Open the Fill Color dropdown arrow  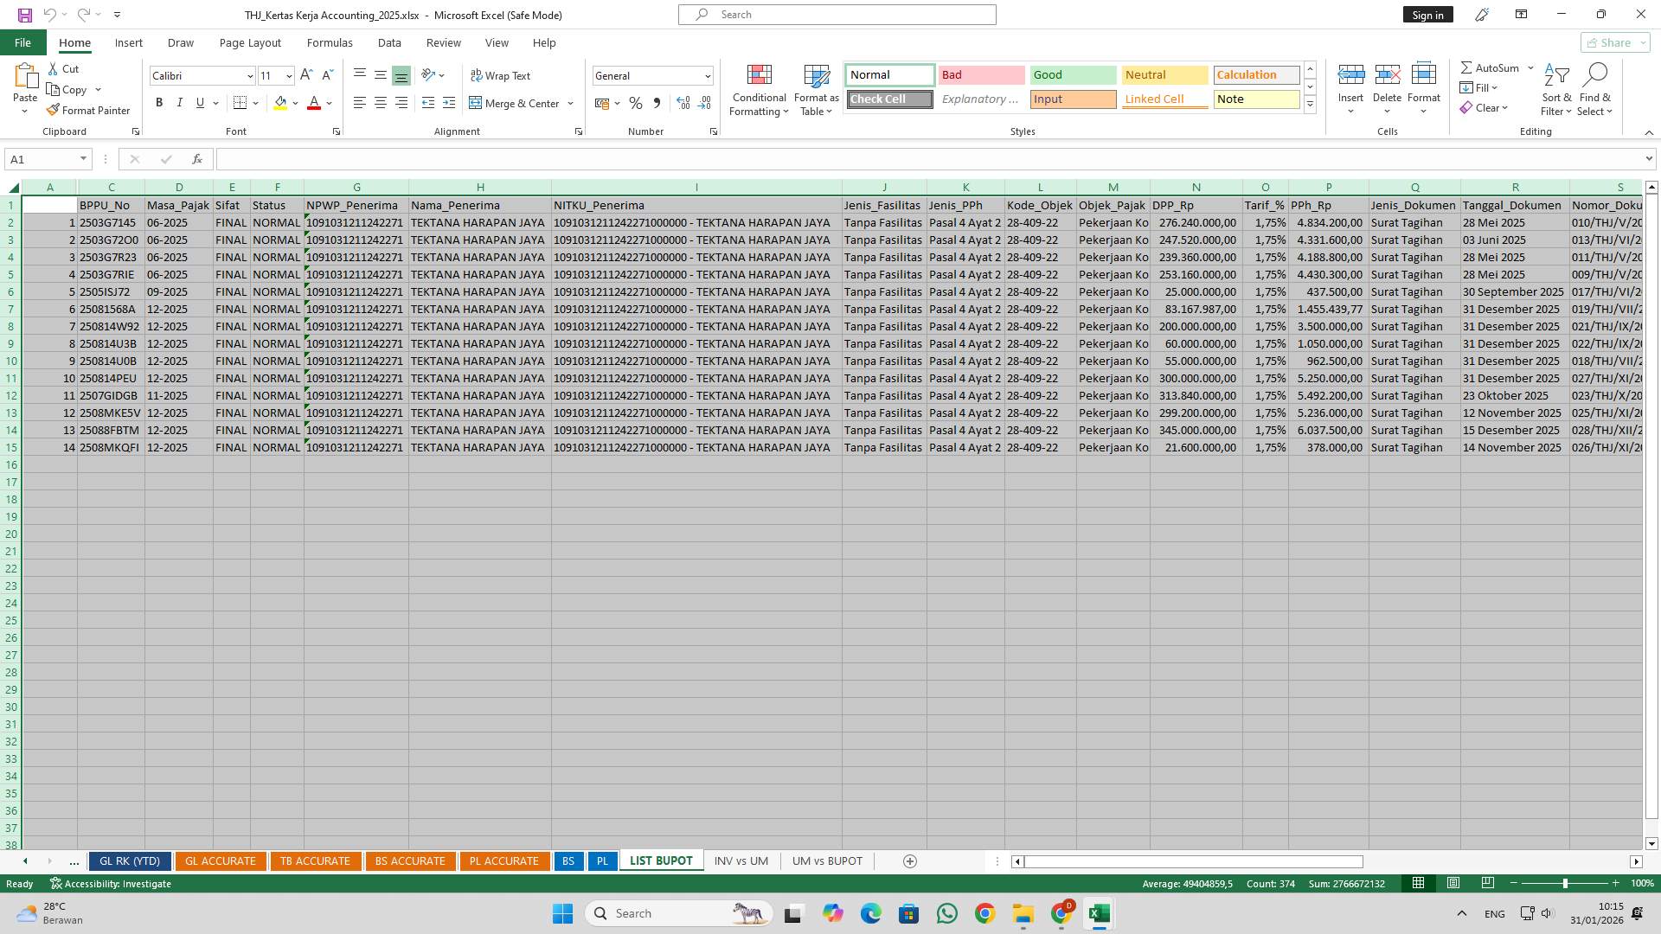coord(294,103)
